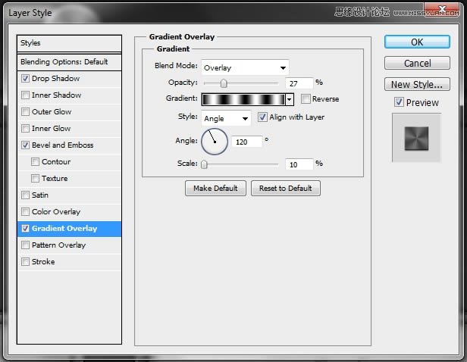
Task: Click the Angle dial control
Action: pyautogui.click(x=215, y=142)
